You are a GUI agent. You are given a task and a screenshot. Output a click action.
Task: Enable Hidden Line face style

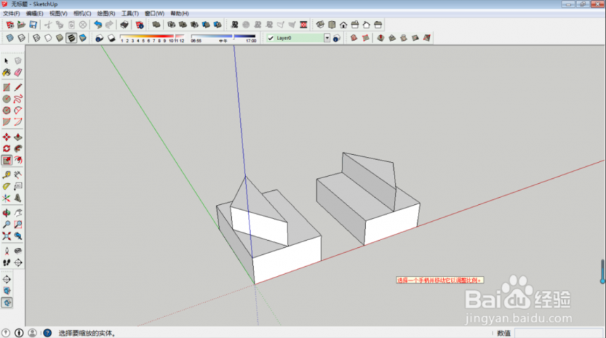click(48, 38)
